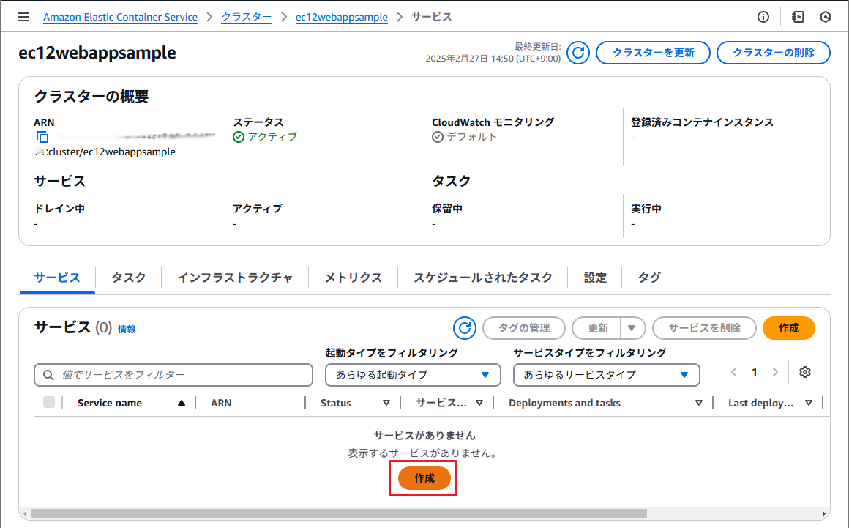
Task: Open the 情報 info link beside サービス
Action: coord(127,330)
